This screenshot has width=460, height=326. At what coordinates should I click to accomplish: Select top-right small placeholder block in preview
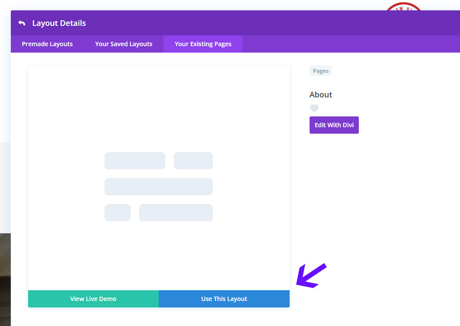pyautogui.click(x=193, y=161)
